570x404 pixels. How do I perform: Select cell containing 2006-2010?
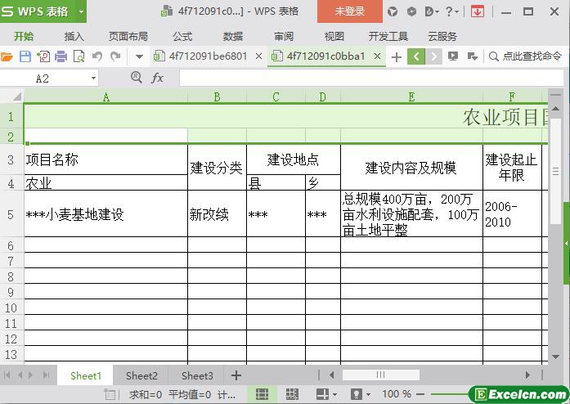tap(512, 214)
